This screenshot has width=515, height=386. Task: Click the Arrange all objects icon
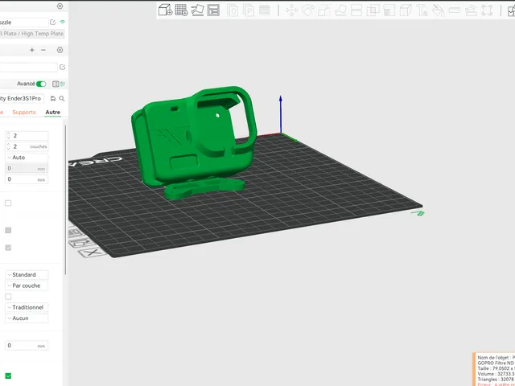[x=213, y=10]
